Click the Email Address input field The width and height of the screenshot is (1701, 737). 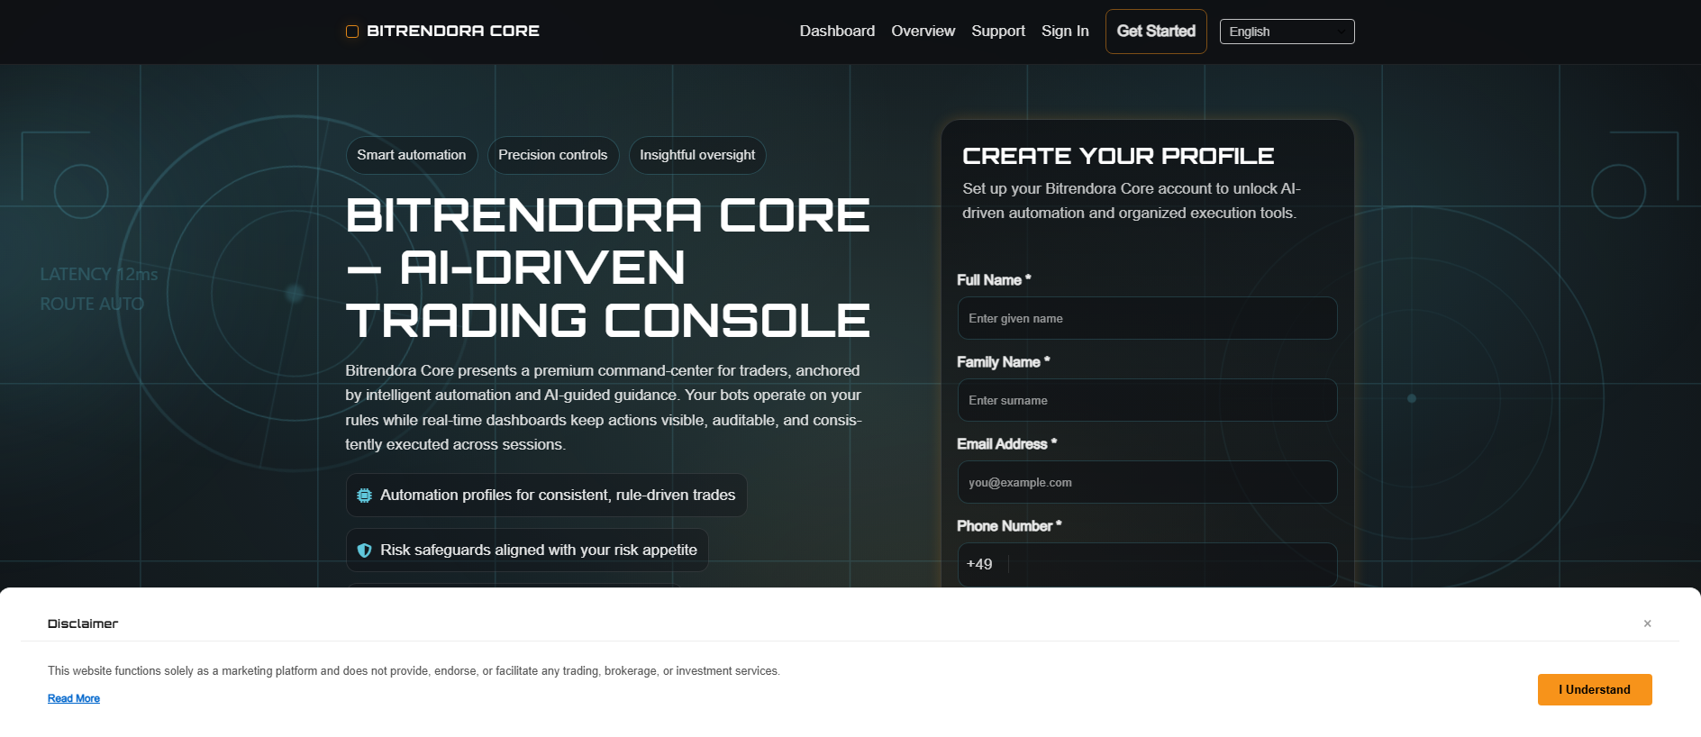point(1147,482)
